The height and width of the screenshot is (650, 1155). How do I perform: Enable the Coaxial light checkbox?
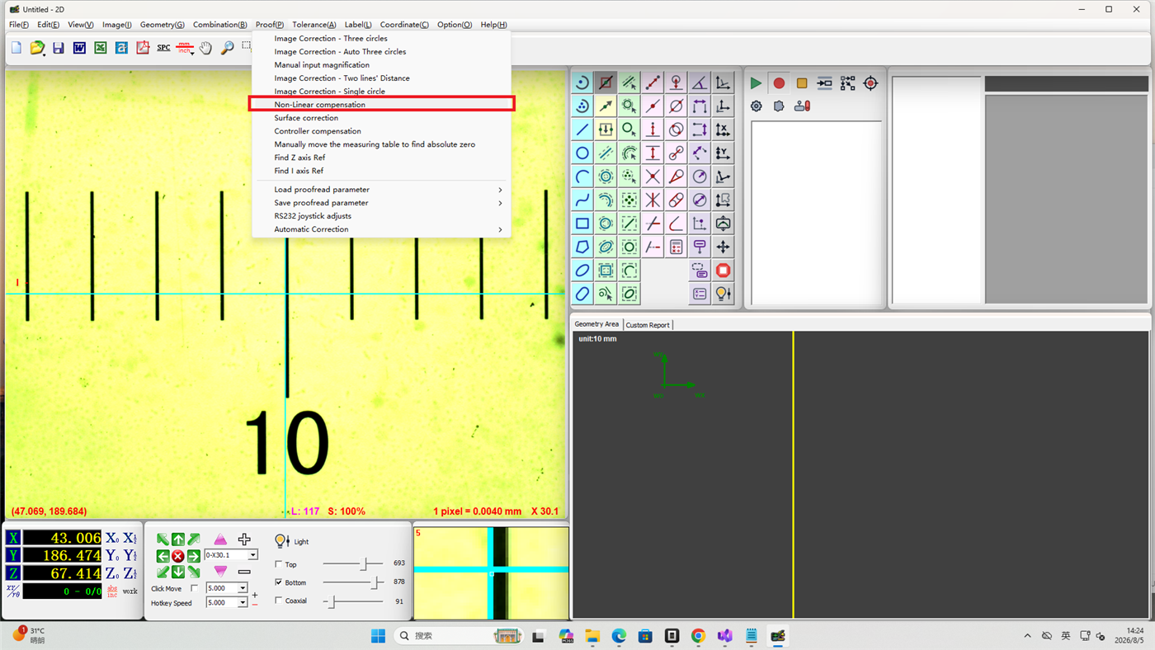pyautogui.click(x=278, y=601)
